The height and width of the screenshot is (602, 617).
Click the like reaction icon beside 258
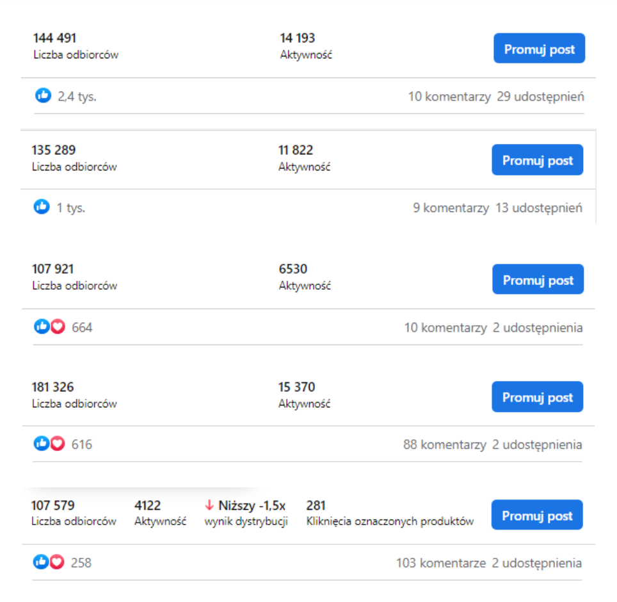[41, 562]
